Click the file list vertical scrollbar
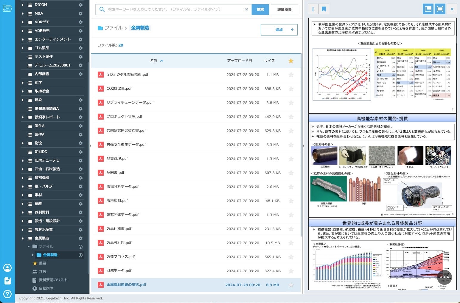460x303 pixels. tap(302, 145)
